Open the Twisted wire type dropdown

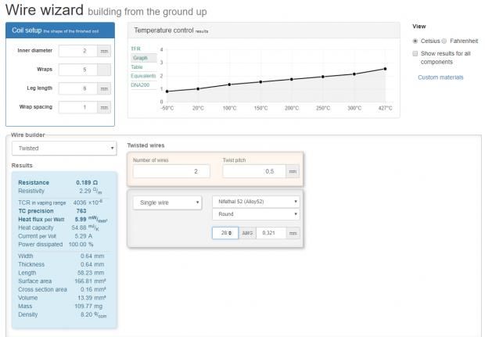point(64,148)
